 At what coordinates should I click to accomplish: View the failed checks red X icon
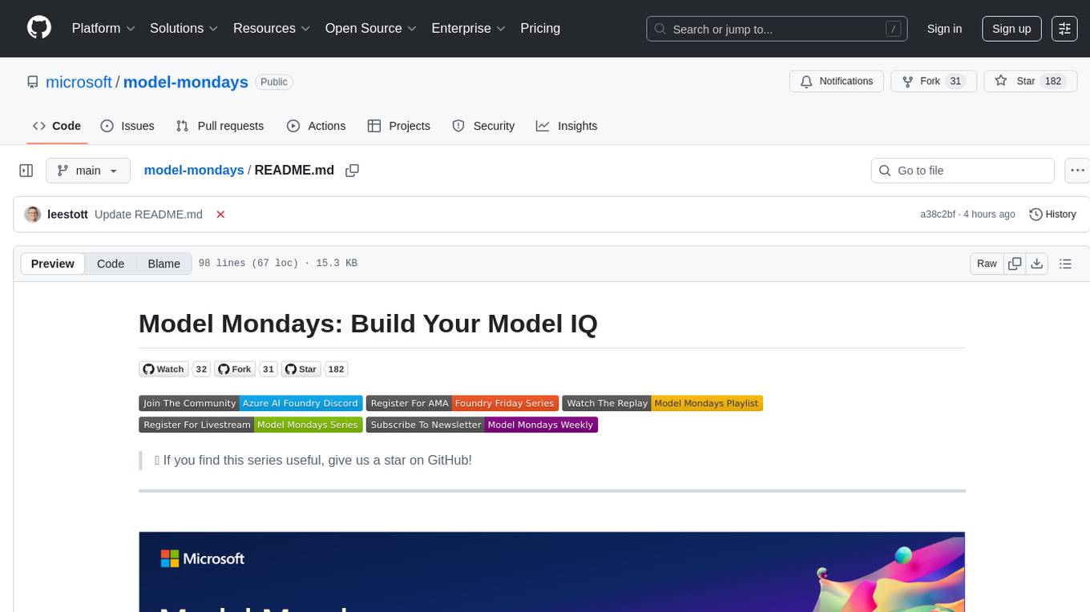(220, 214)
